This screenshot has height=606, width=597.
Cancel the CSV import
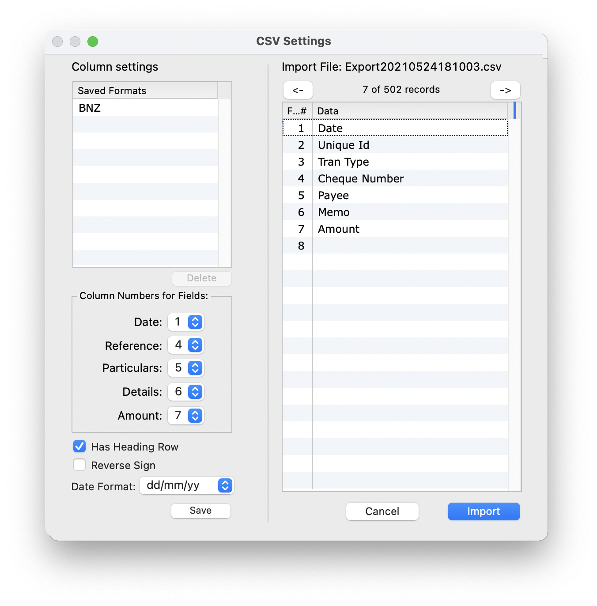tap(382, 511)
